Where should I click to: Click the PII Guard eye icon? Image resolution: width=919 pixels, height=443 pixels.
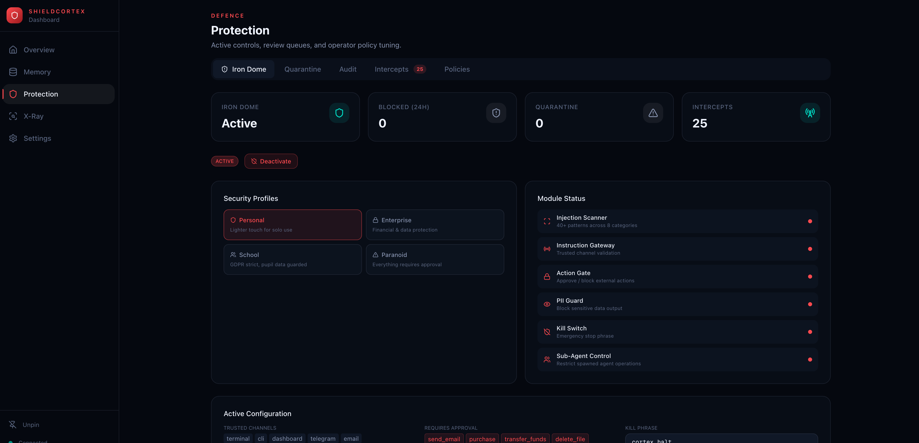pos(547,304)
